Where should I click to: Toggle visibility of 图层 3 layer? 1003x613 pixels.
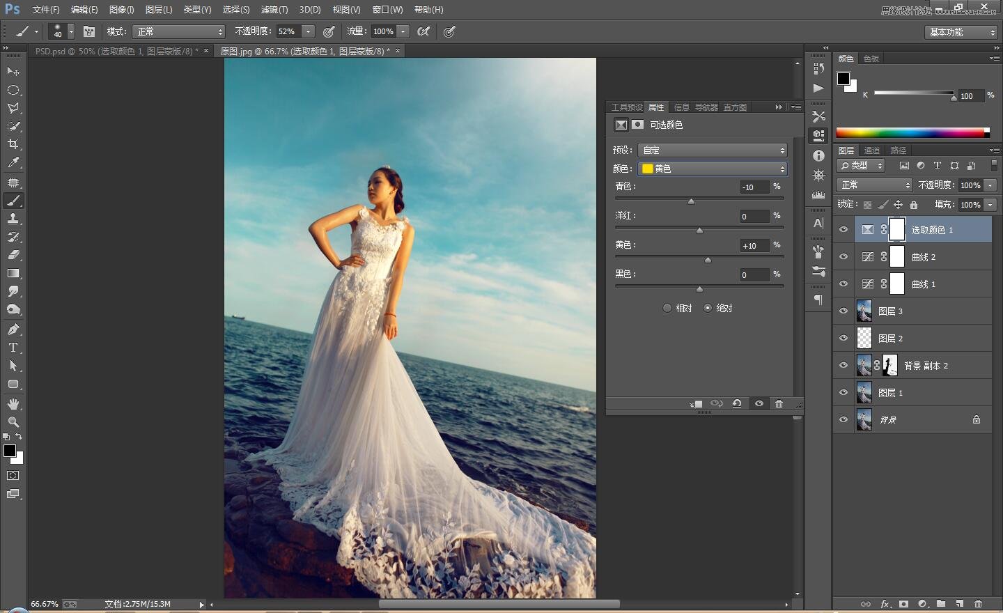click(843, 311)
